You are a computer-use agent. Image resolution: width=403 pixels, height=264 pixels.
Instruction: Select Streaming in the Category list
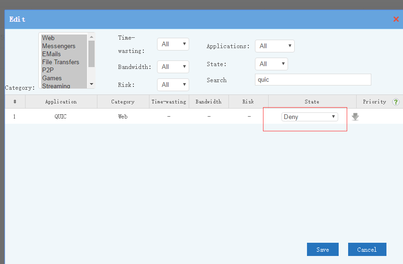[64, 85]
